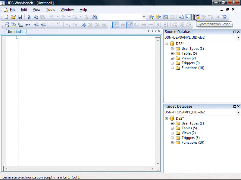Close the Untitled1 document tab with X
This screenshot has height=180, width=241.
(x=159, y=31)
